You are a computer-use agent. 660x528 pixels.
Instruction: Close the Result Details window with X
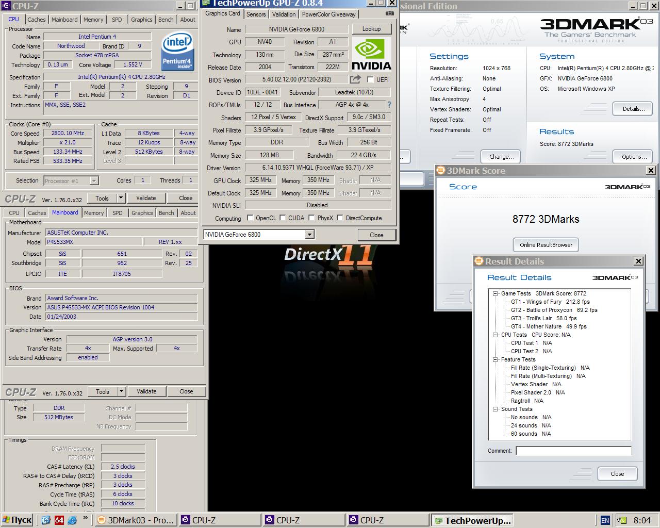638,261
